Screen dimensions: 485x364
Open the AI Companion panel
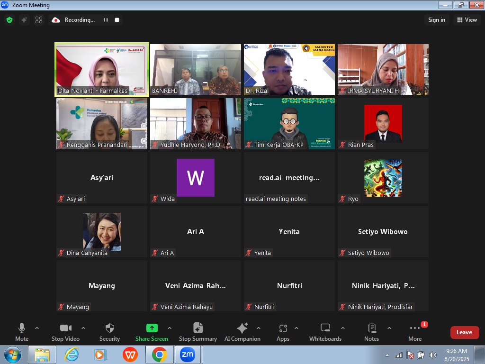click(242, 332)
